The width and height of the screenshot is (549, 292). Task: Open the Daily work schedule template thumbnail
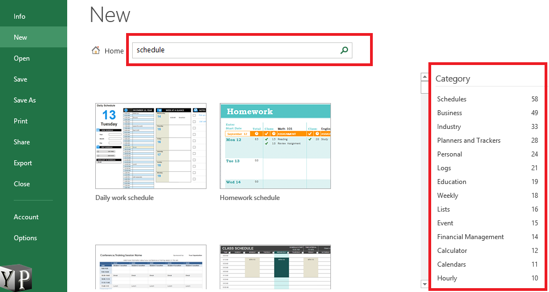point(151,146)
